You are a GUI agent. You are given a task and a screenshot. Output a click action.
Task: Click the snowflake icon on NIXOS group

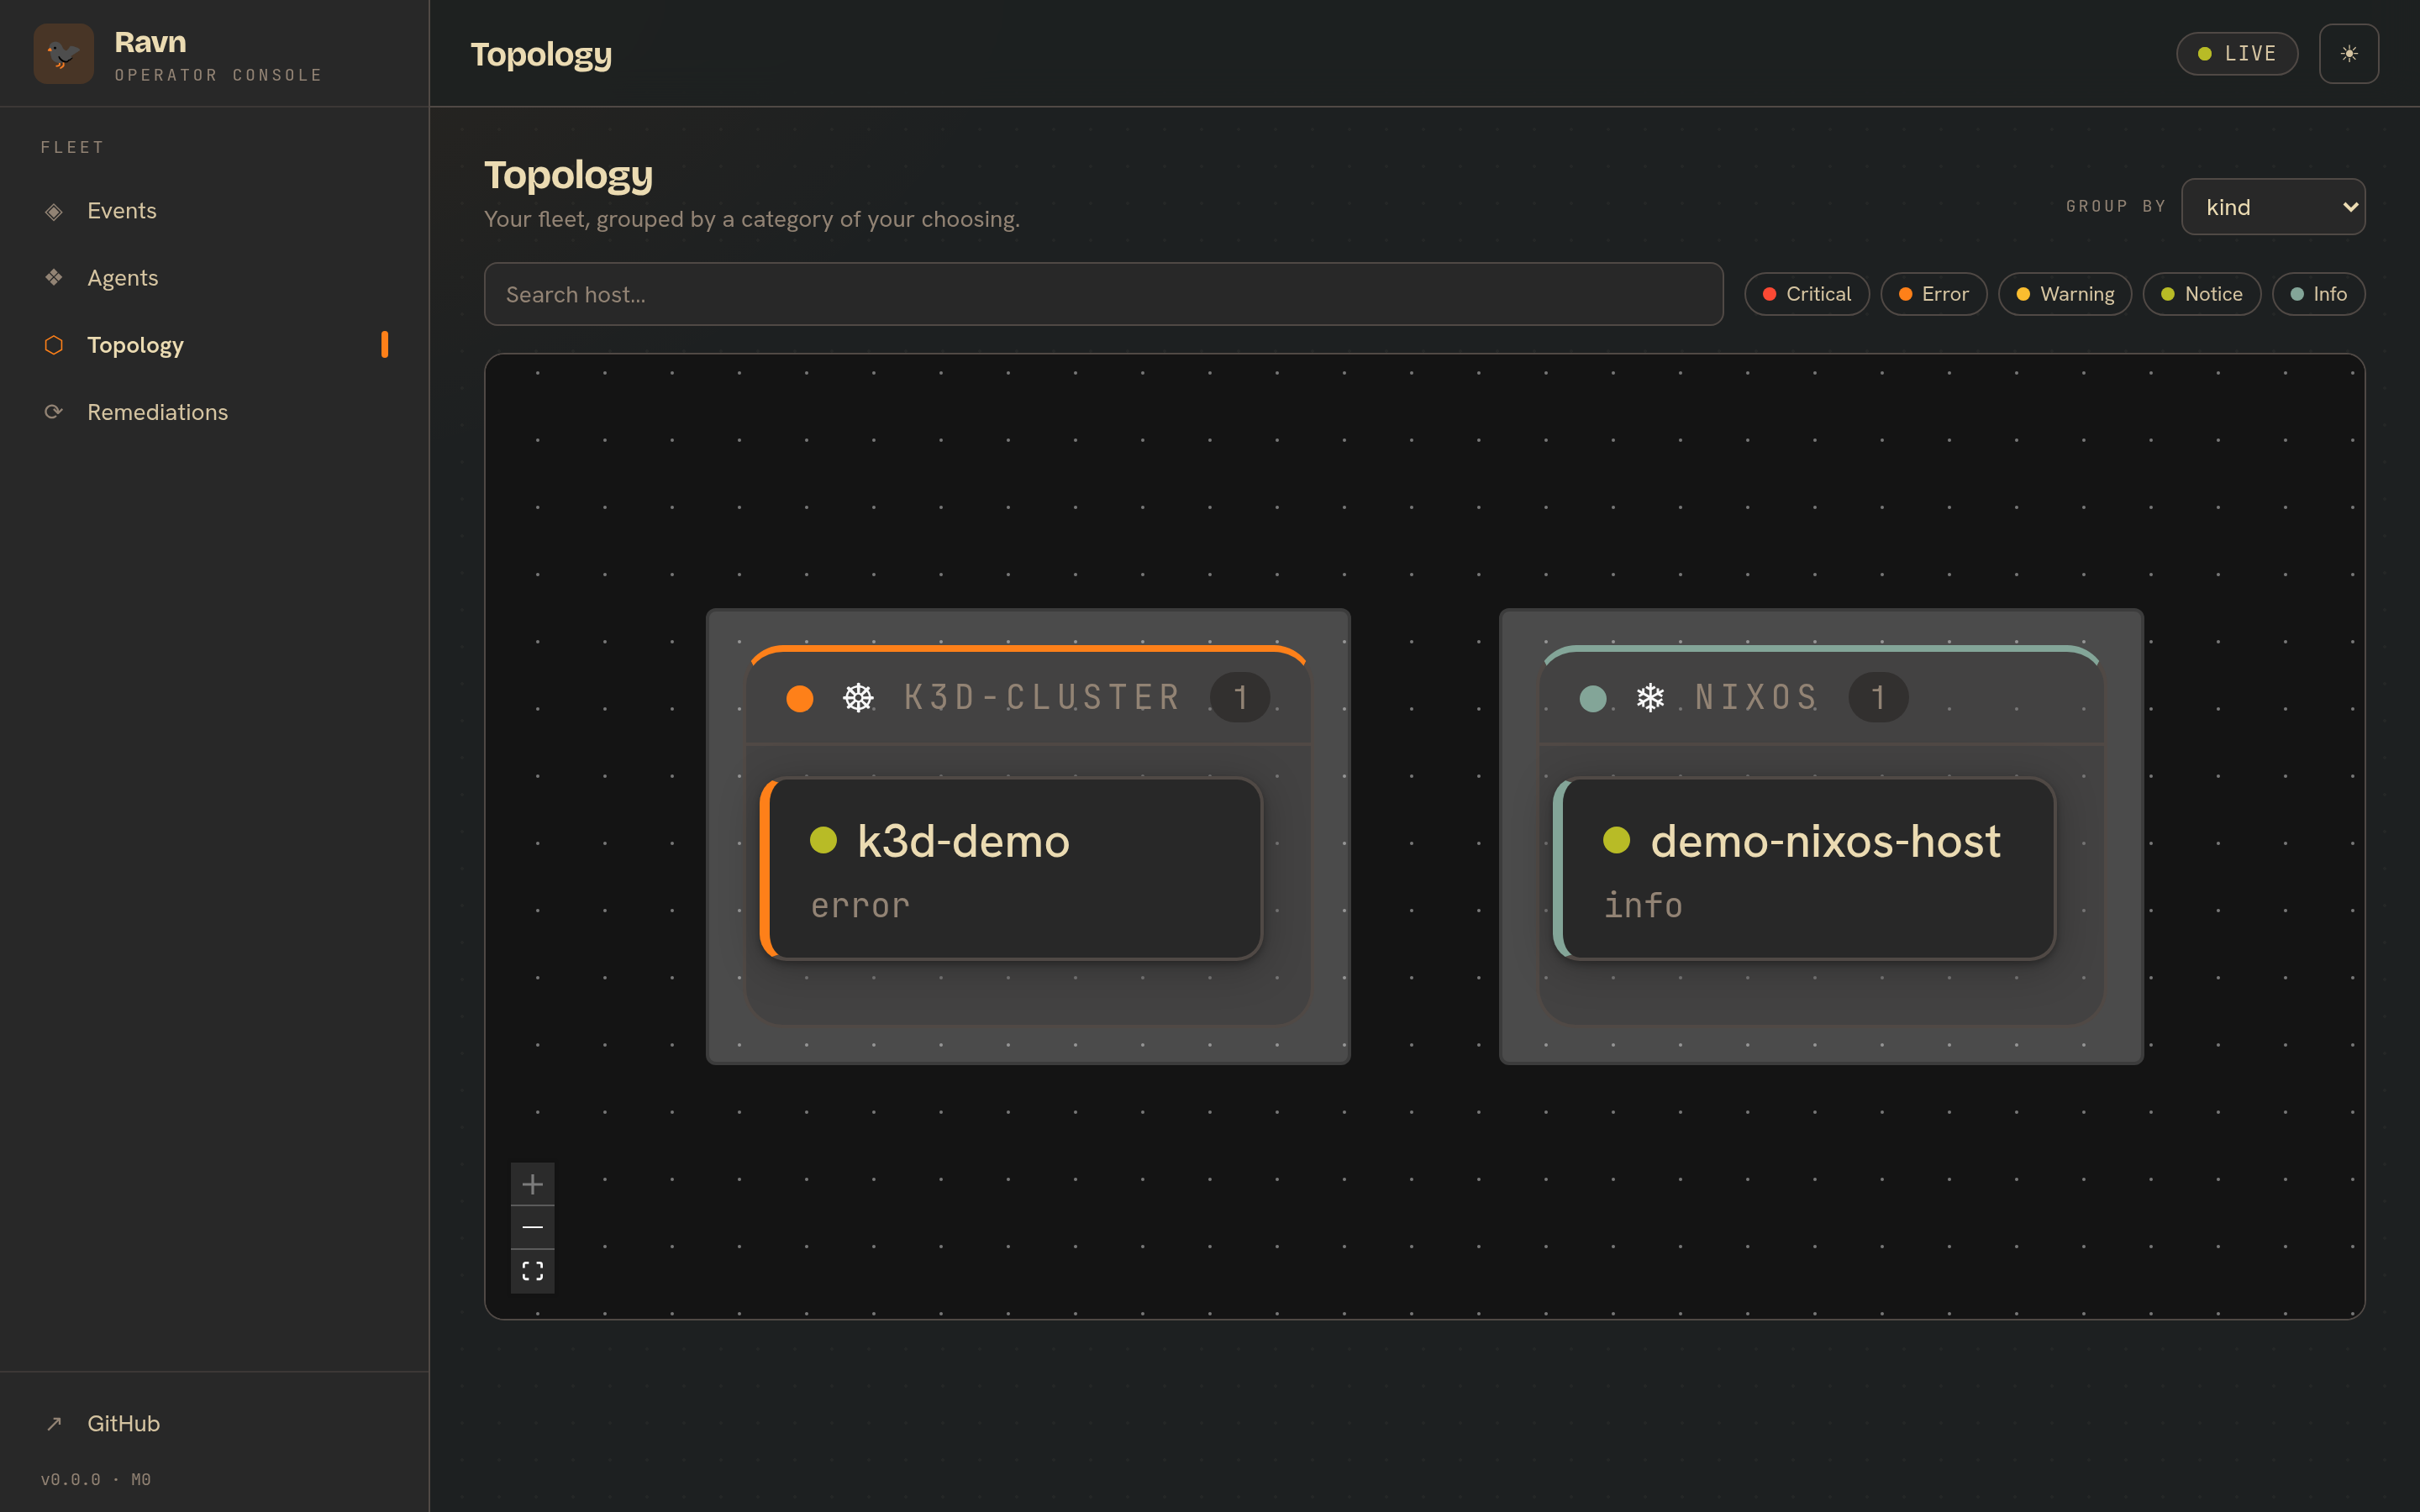click(x=1650, y=697)
